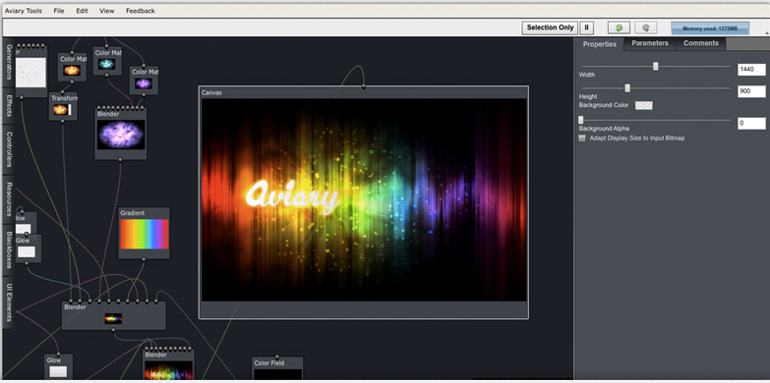Open the Edit menu
Viewport: 770px width, 383px height.
82,11
